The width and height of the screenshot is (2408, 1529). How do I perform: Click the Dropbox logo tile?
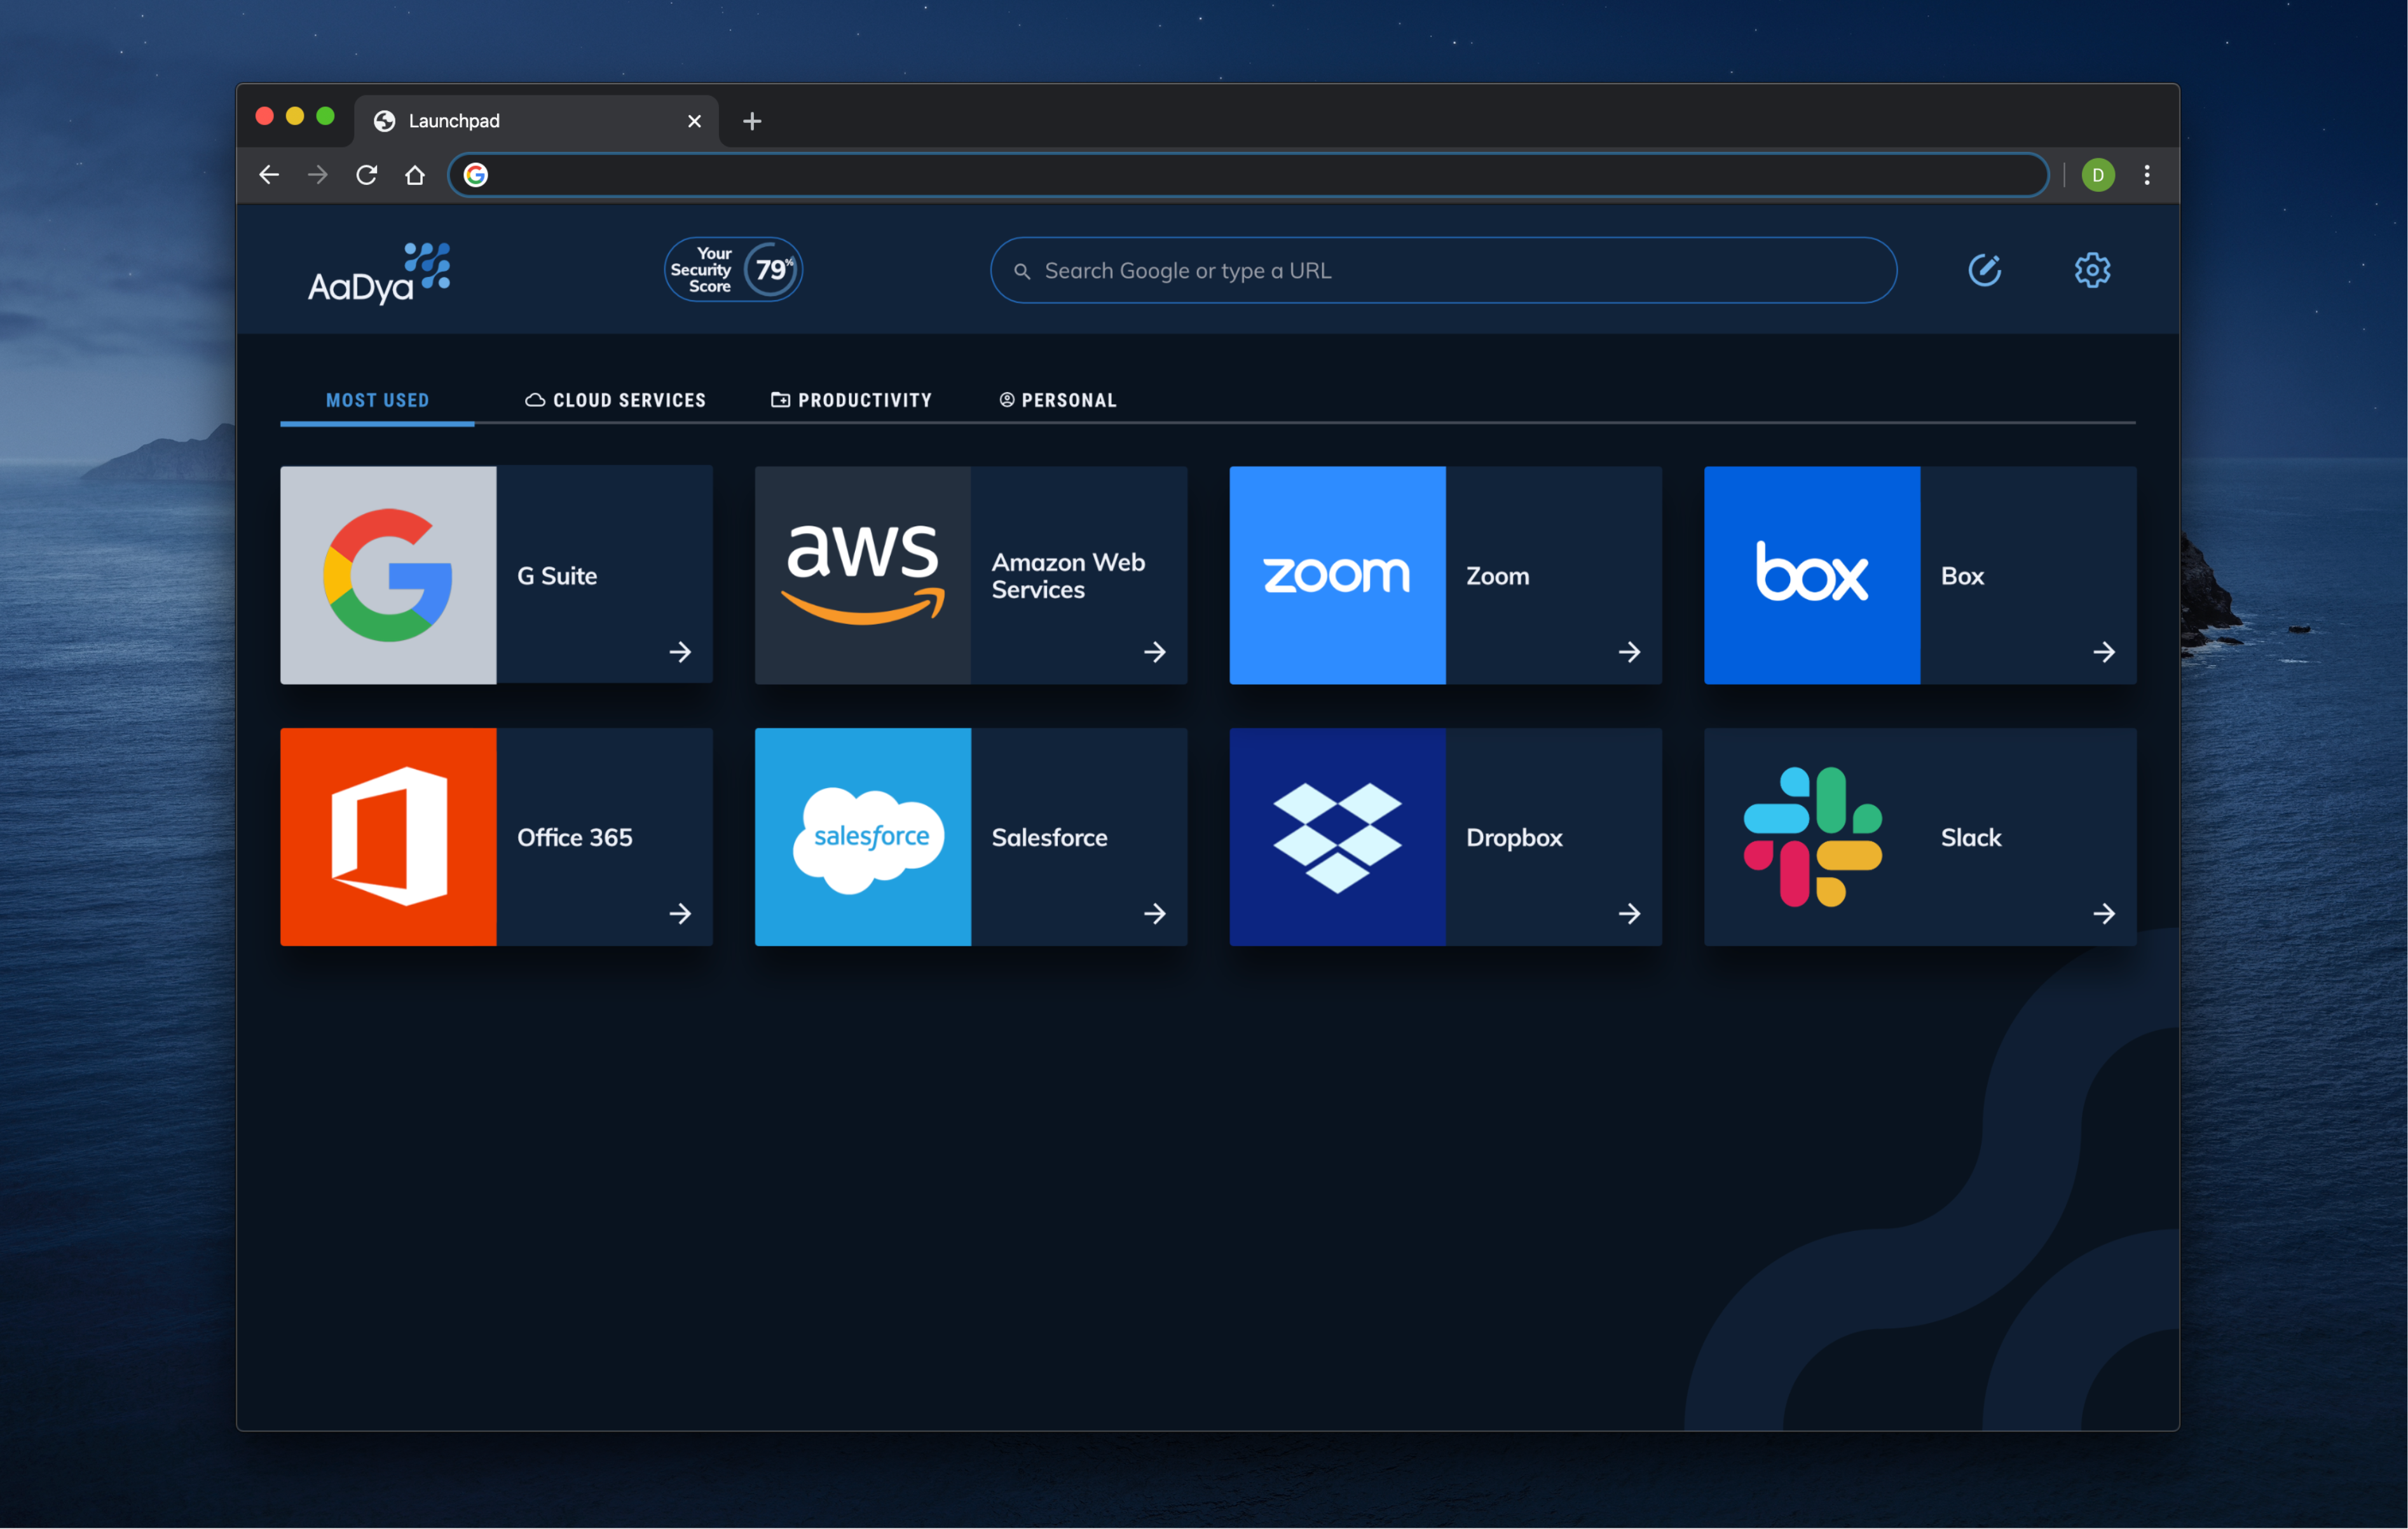click(x=1337, y=836)
